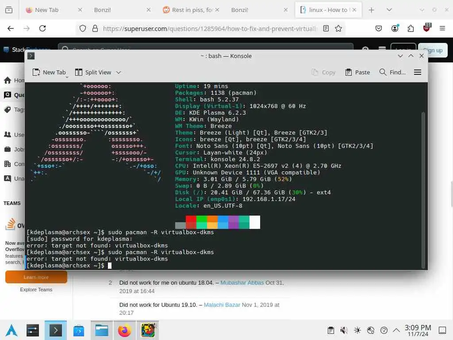Click Paste in Konsole toolbar
This screenshot has height=340, width=453.
[x=357, y=72]
